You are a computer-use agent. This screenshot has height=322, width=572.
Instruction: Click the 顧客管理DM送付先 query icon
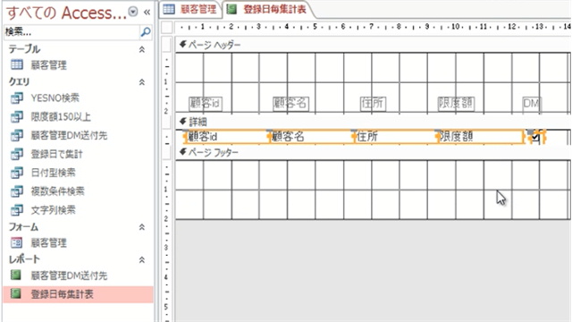click(17, 135)
